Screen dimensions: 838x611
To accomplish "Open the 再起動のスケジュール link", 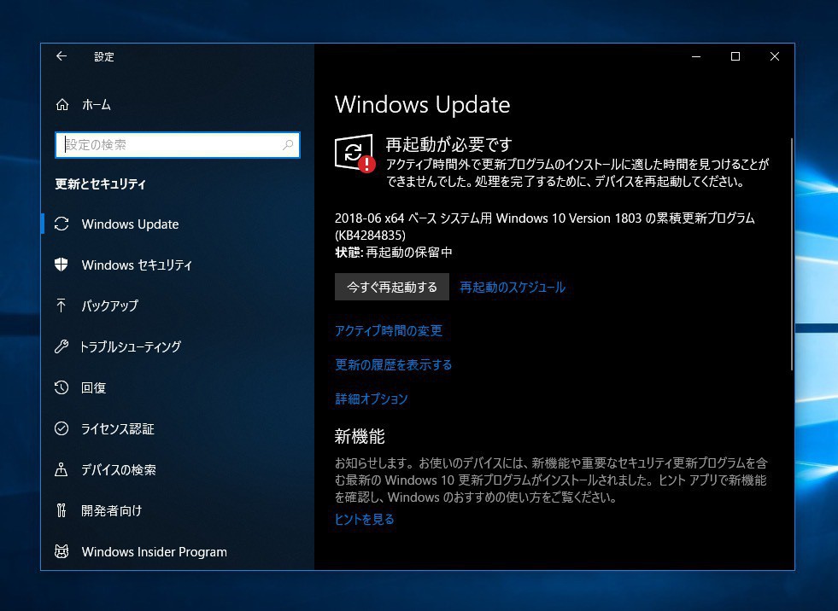I will pos(512,288).
